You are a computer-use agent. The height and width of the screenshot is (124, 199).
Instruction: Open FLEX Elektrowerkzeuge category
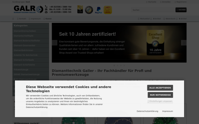click(31, 79)
